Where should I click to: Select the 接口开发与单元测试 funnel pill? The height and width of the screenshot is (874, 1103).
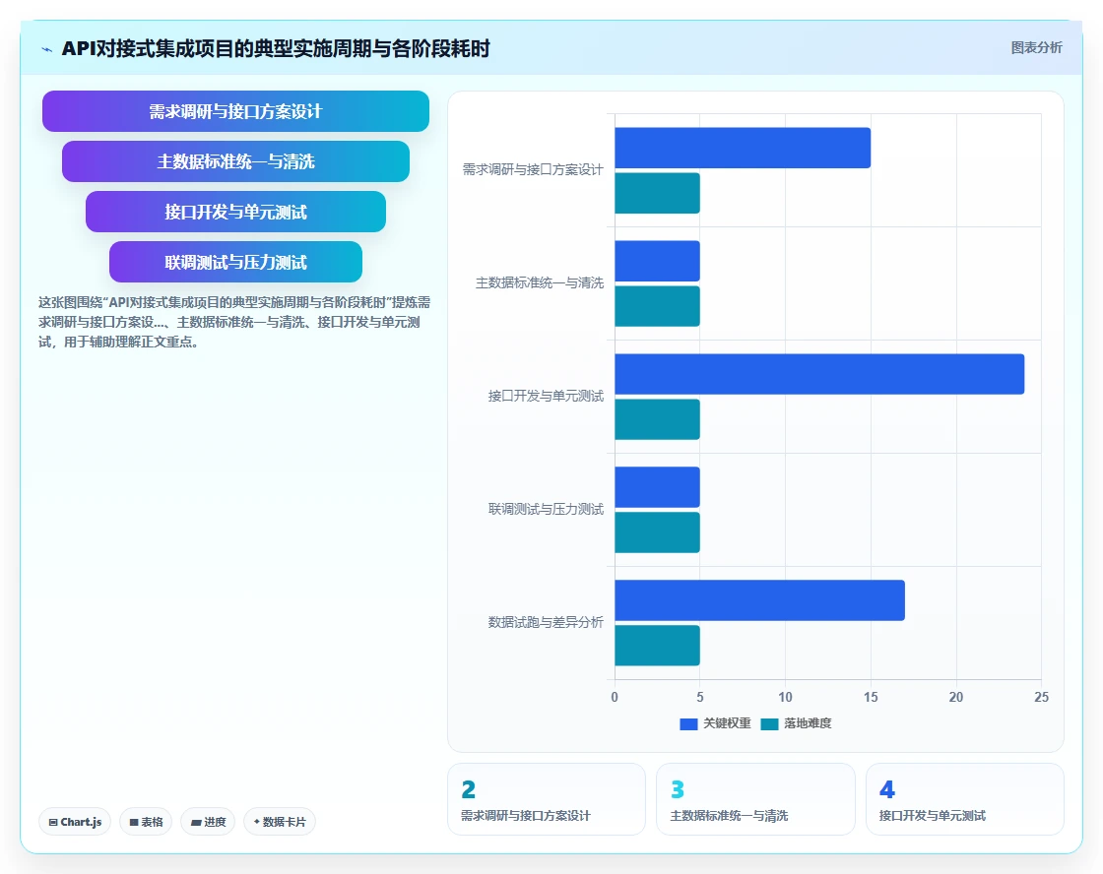pos(235,212)
